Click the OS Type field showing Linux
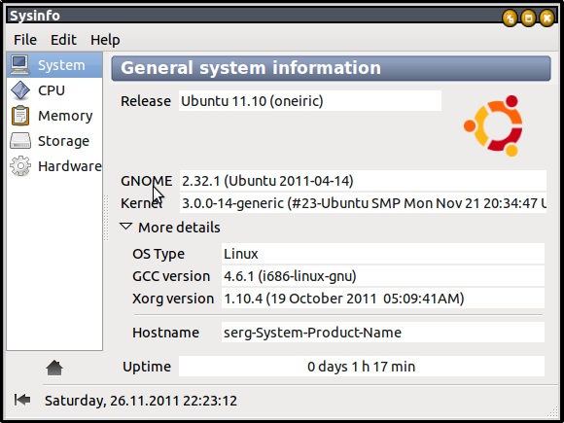 [x=383, y=254]
